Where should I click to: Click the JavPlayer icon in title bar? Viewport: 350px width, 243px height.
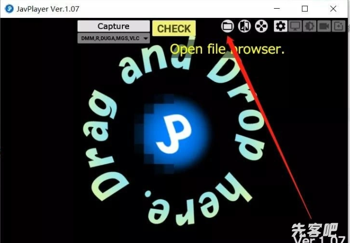point(9,9)
